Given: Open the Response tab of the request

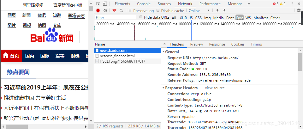Looking at the screenshot, I should pos(217,44).
